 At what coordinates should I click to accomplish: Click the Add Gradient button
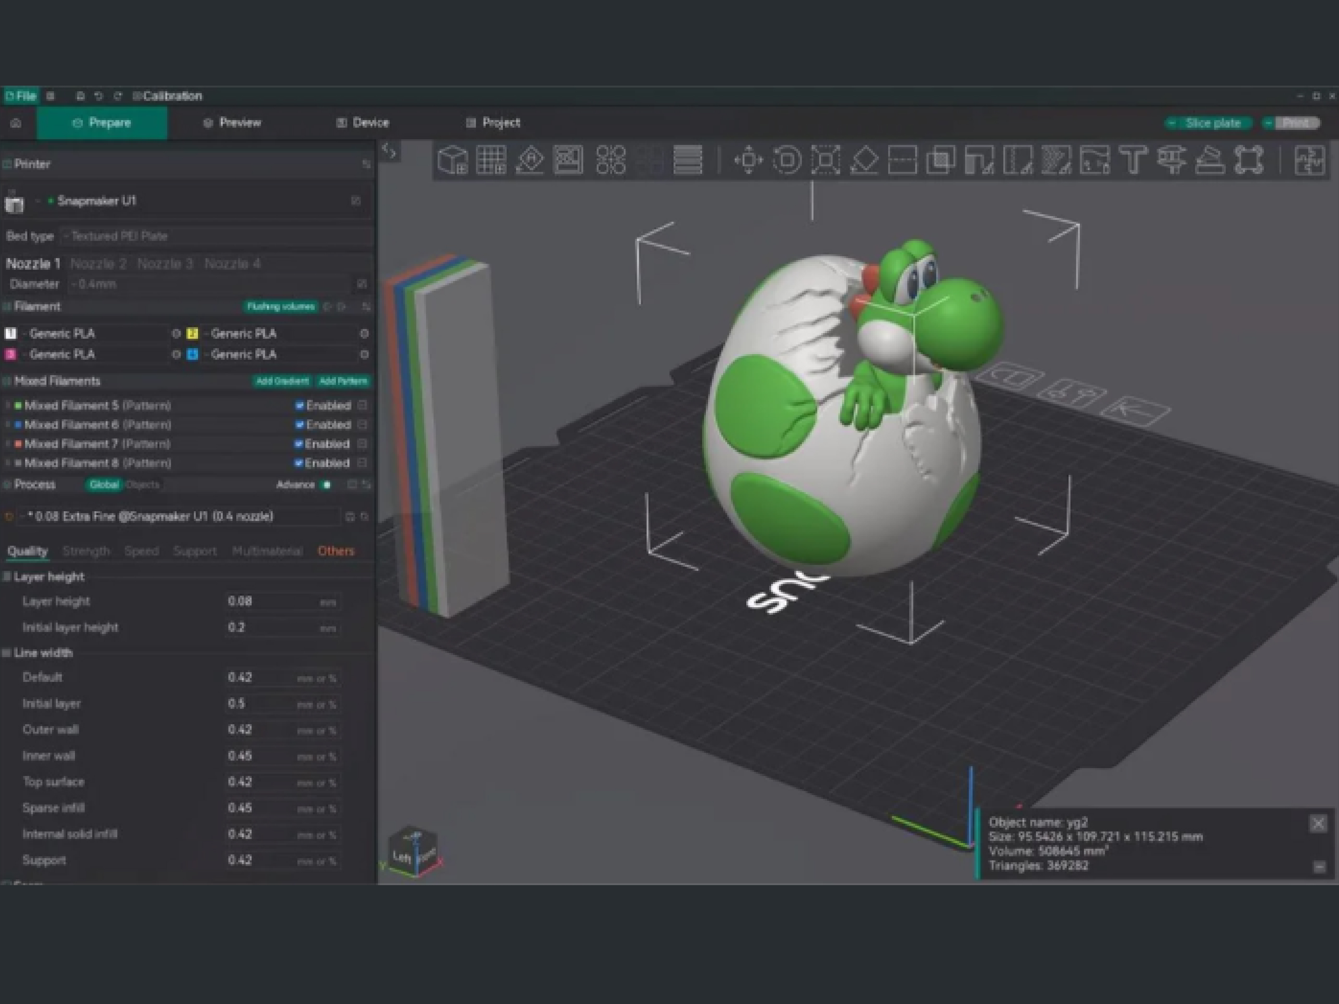[x=282, y=381]
